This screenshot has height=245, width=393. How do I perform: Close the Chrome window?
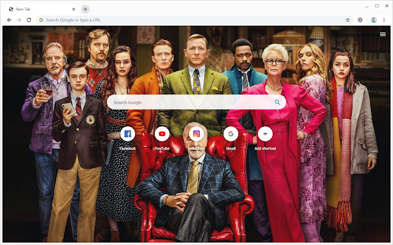tap(387, 6)
